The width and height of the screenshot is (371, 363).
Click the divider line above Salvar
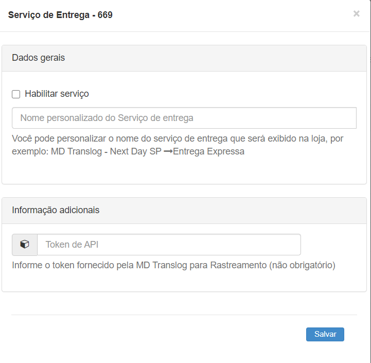point(184,315)
